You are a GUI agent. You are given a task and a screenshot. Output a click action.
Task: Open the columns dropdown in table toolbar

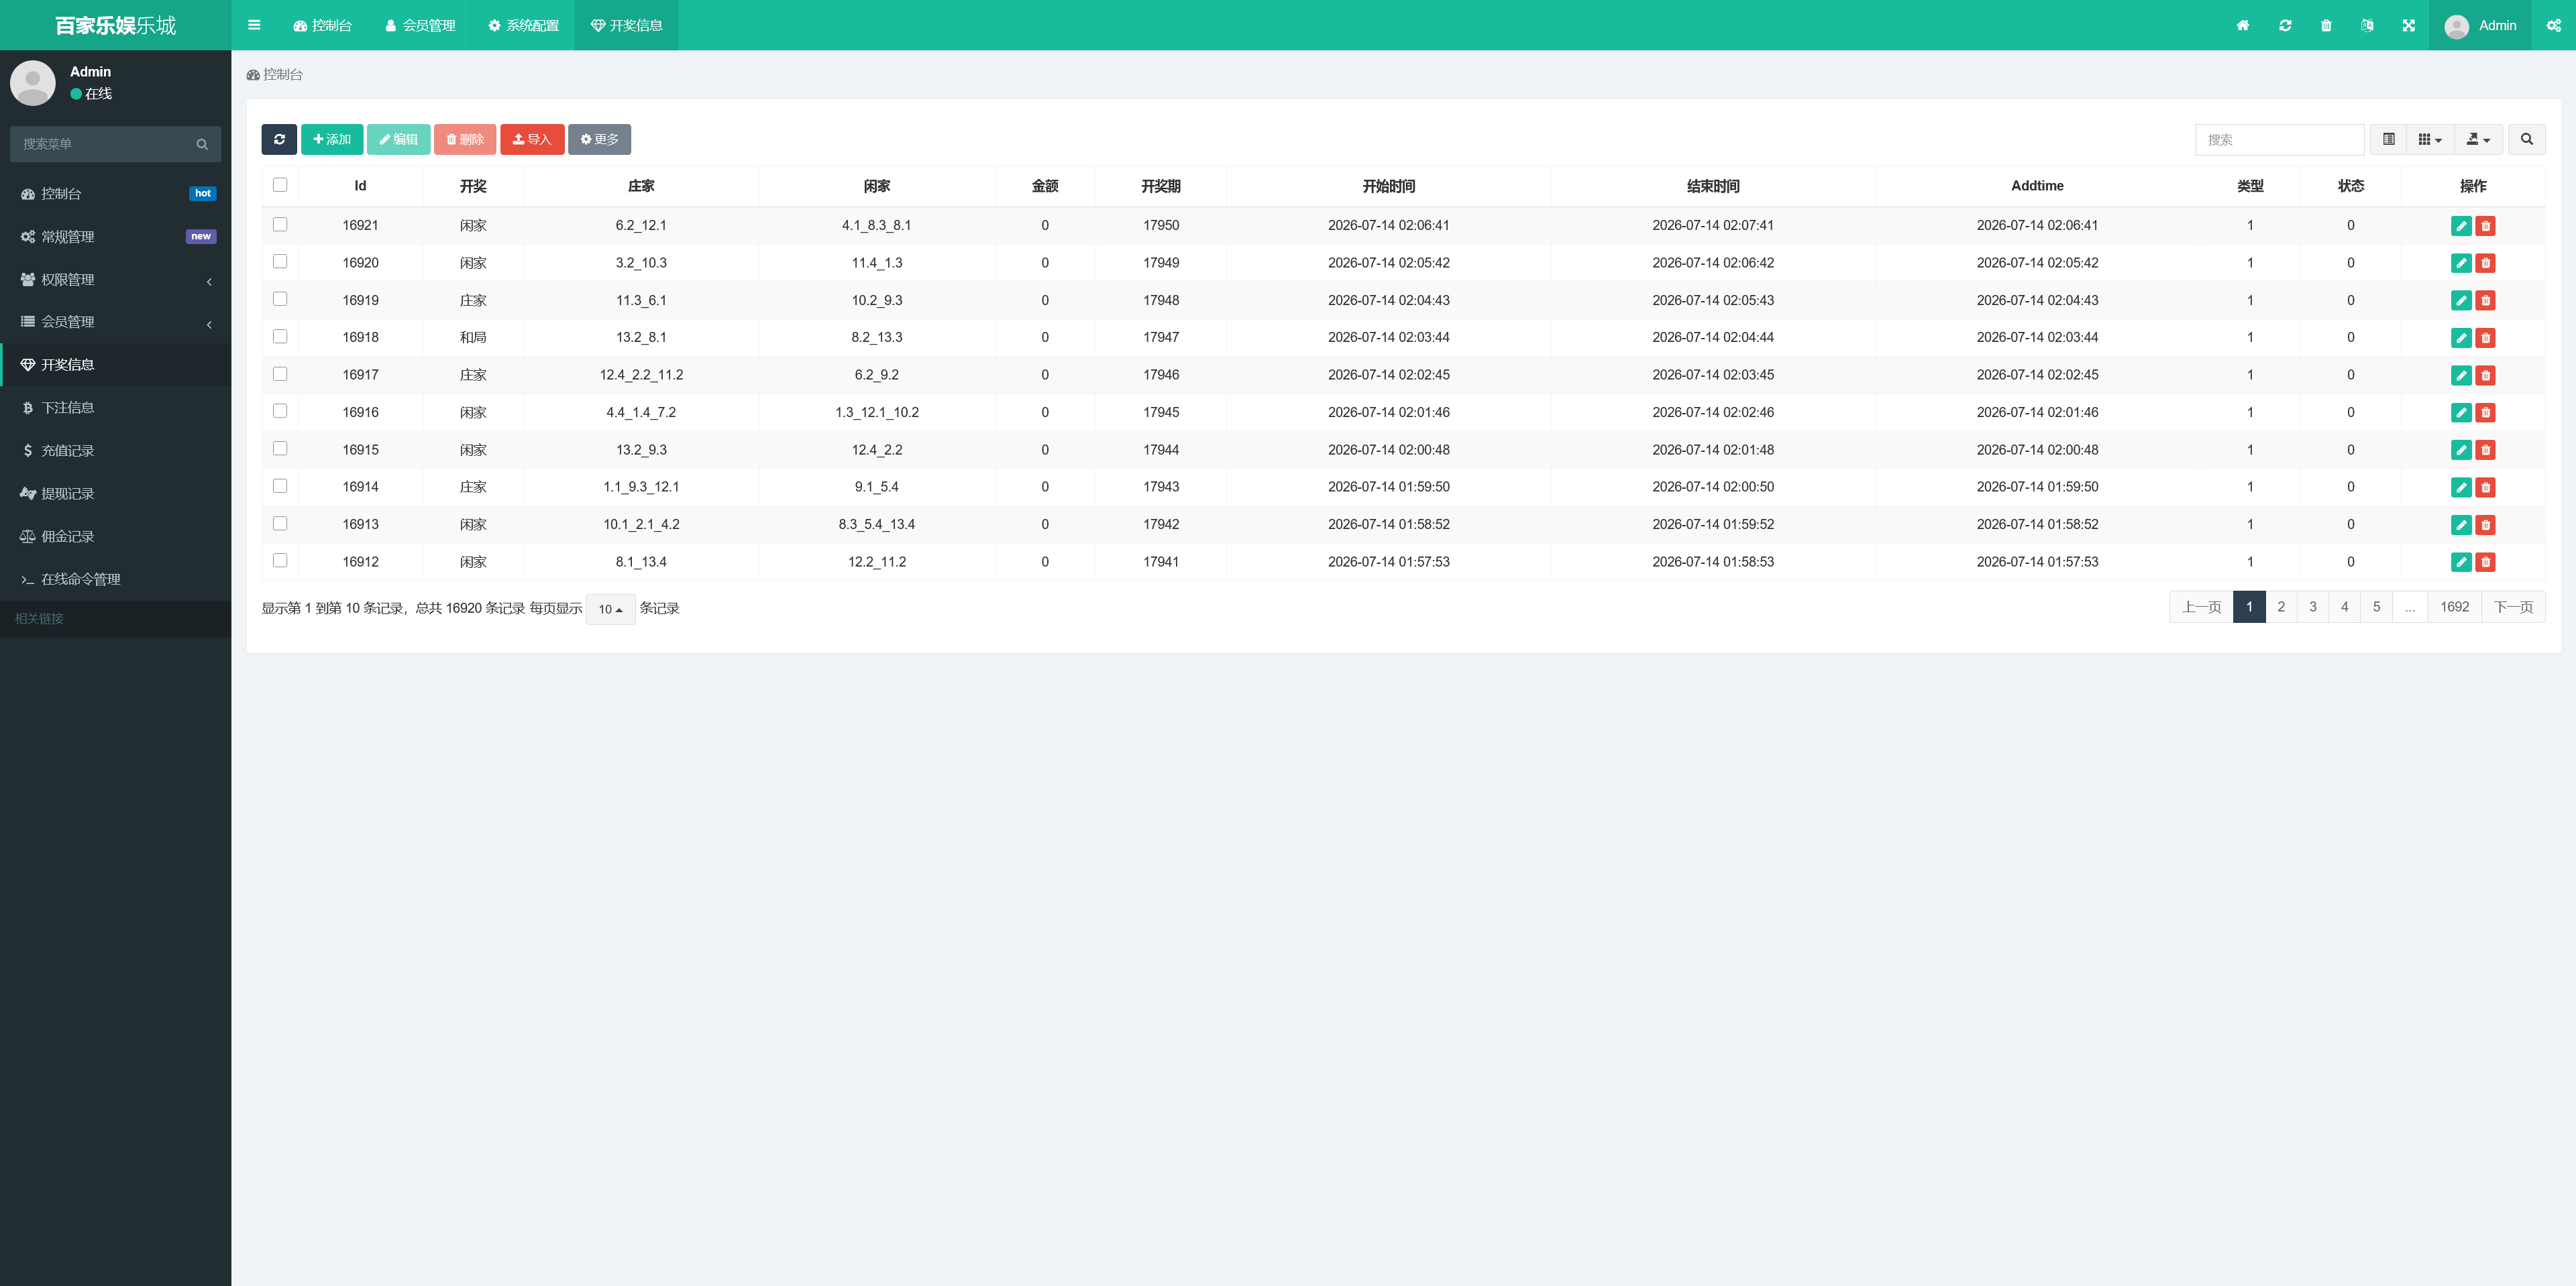click(2430, 139)
